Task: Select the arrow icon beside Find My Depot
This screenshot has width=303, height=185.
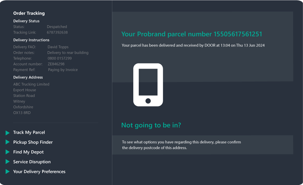Action: (x=7, y=152)
